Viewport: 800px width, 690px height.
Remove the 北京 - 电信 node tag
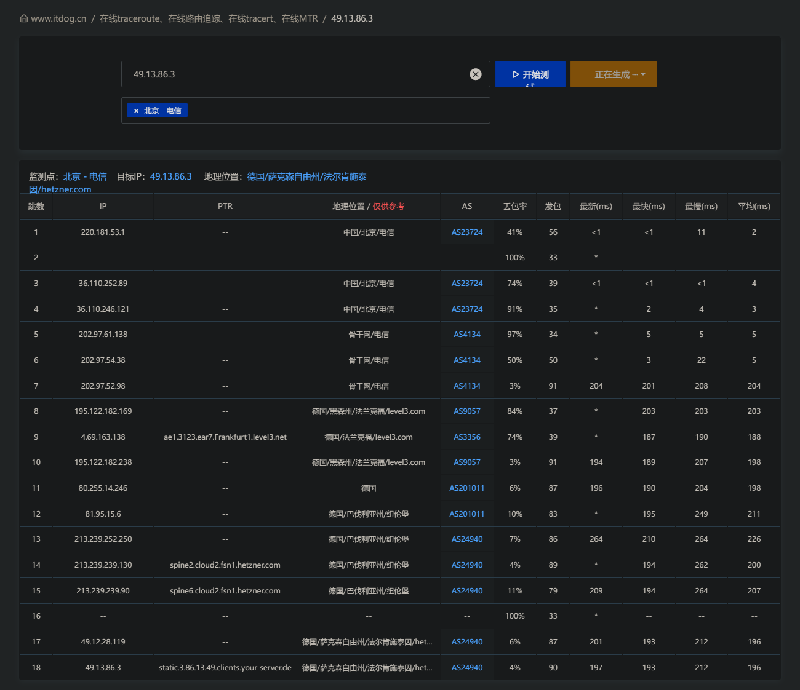(x=136, y=111)
